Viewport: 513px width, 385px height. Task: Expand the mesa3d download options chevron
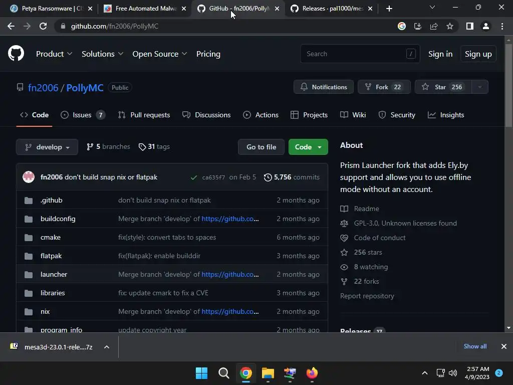tap(107, 347)
